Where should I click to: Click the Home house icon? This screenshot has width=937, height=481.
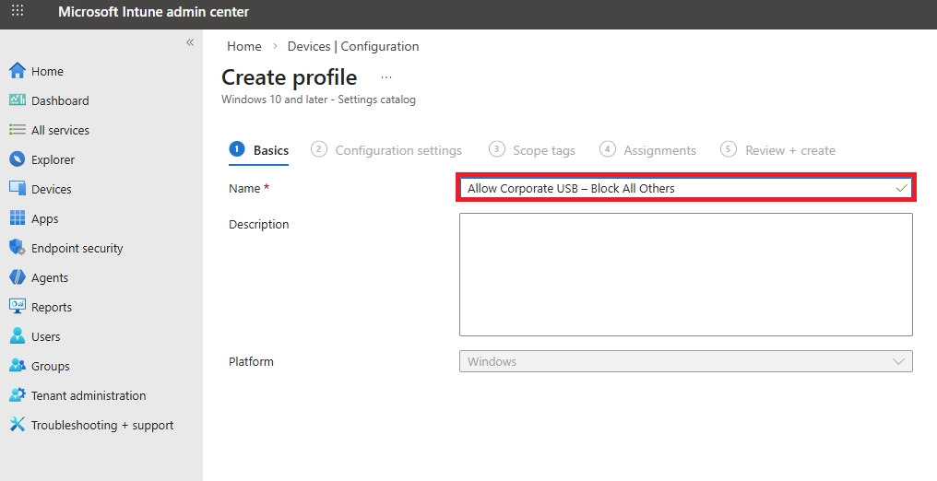point(18,71)
